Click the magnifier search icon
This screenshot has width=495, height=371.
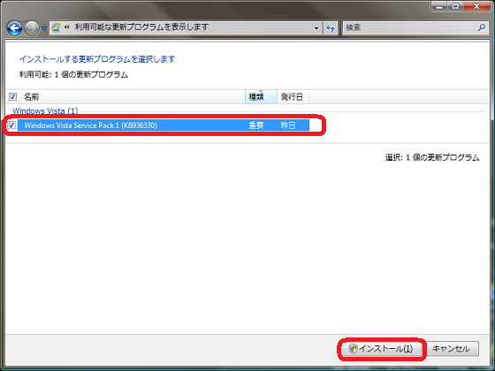click(482, 27)
